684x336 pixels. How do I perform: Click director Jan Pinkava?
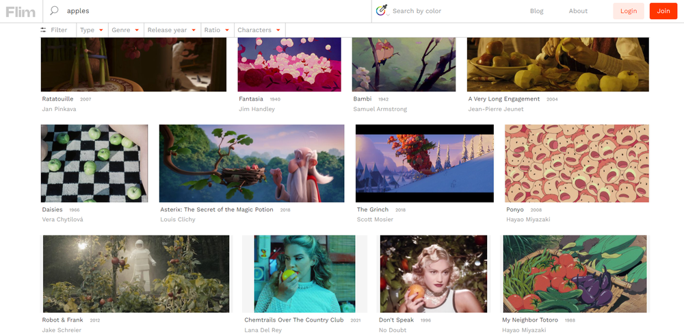point(59,109)
